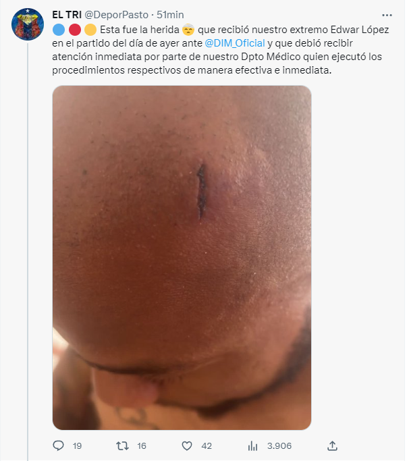Open the wound photo attachment
The width and height of the screenshot is (407, 461).
(x=182, y=258)
